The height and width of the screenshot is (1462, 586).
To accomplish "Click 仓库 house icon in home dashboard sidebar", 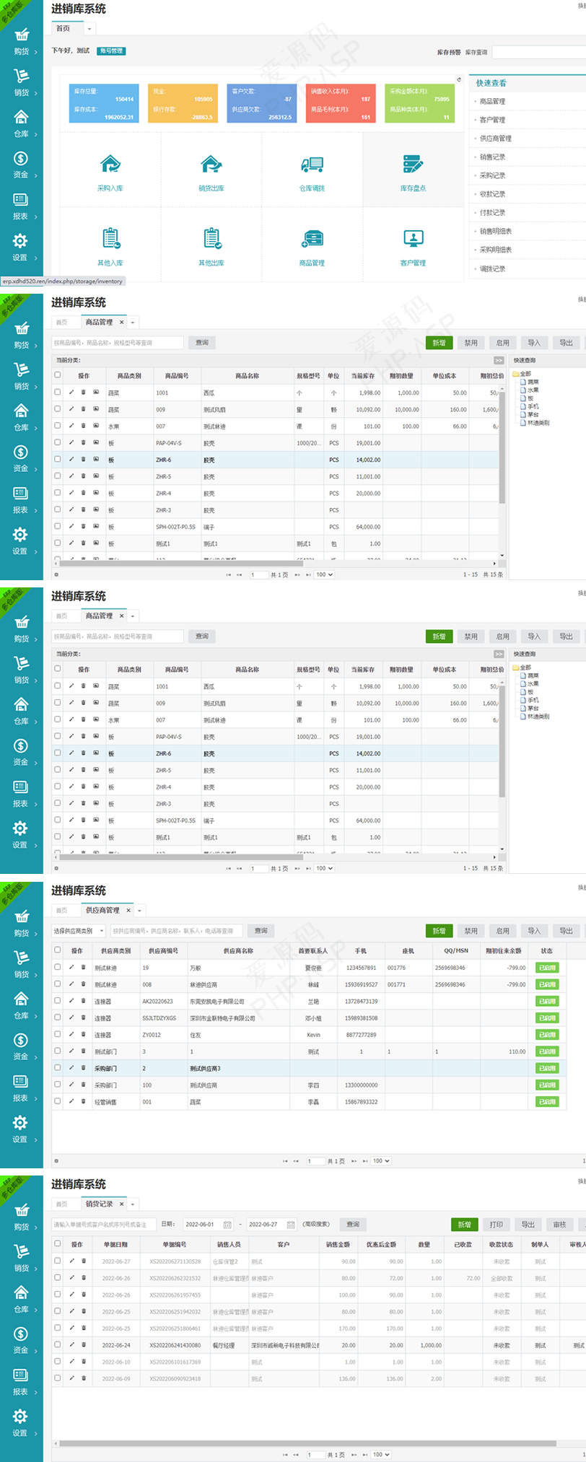I will point(22,117).
